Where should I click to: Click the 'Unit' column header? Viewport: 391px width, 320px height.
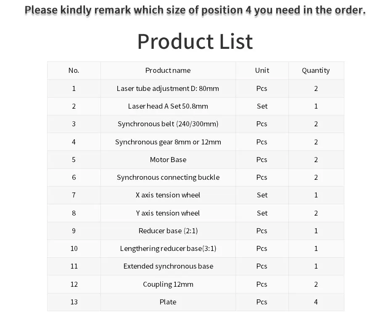262,70
